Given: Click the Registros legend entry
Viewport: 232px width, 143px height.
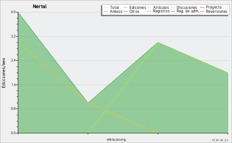Looking at the screenshot, I should click(158, 11).
